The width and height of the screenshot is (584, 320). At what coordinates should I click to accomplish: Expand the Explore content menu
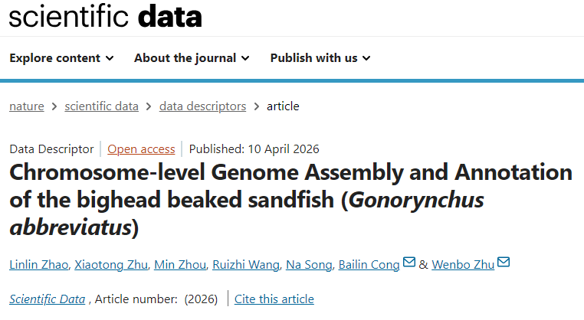(x=61, y=58)
